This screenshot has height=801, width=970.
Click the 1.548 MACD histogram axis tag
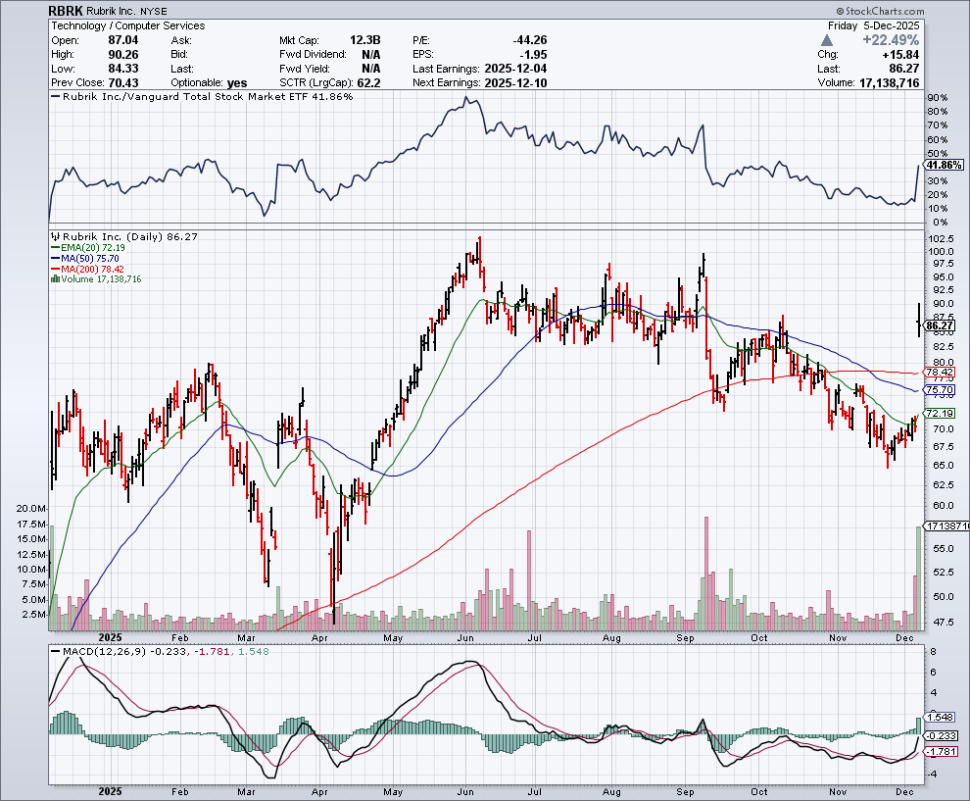point(940,718)
